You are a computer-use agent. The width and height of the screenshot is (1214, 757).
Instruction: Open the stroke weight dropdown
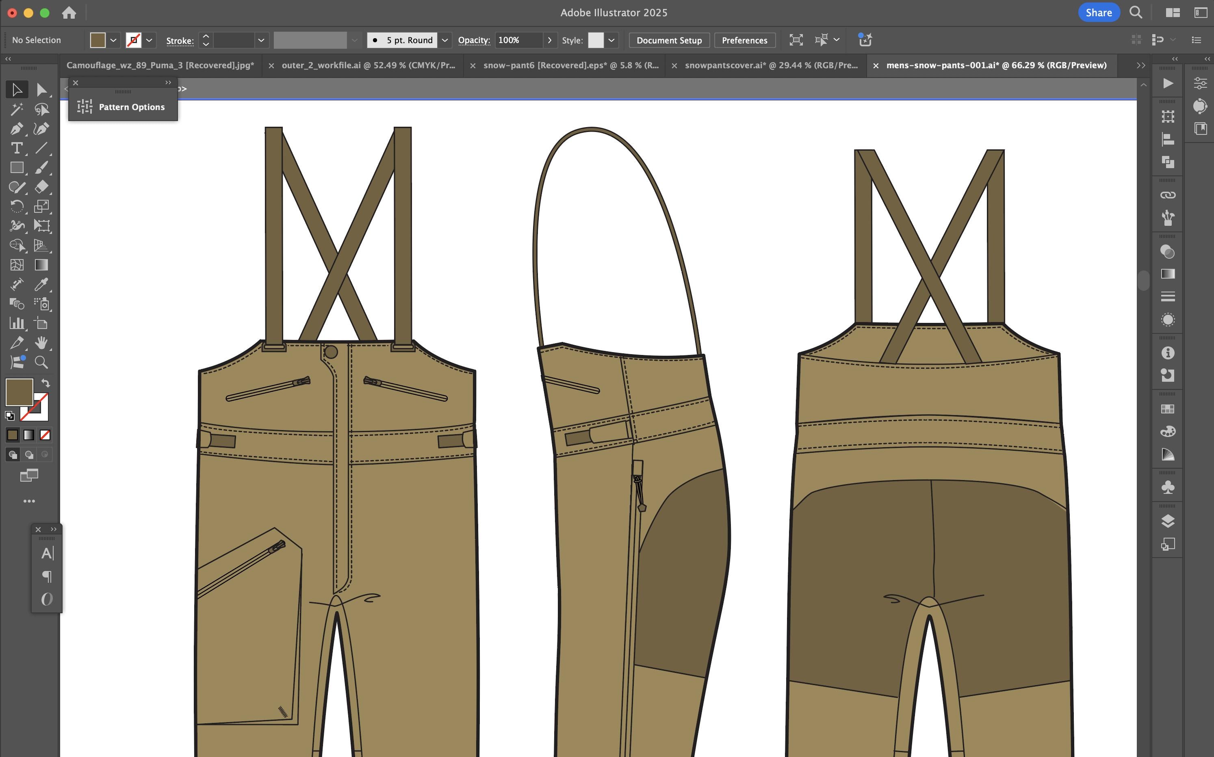(x=261, y=40)
